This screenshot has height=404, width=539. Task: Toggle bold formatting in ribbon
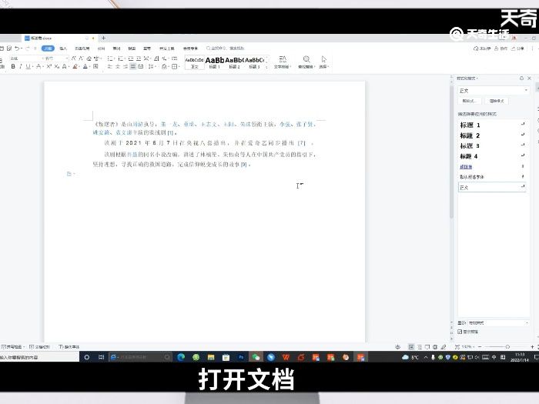point(13,66)
